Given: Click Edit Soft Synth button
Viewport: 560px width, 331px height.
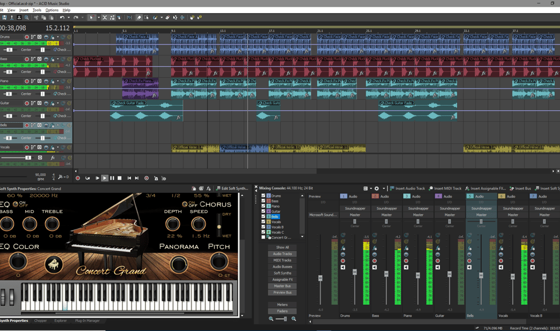Looking at the screenshot, I should click(232, 188).
